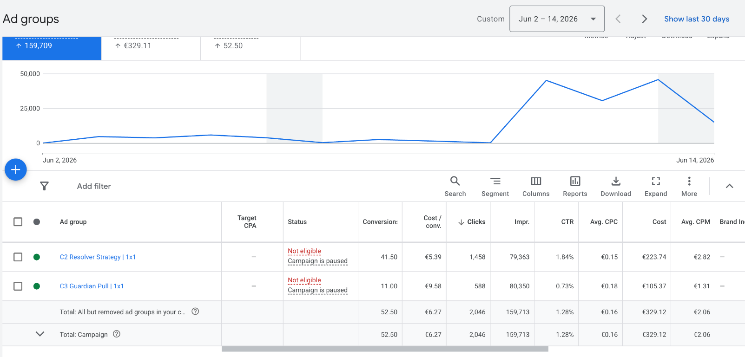This screenshot has width=745, height=357.
Task: Click the status column header dot
Action: pos(37,222)
